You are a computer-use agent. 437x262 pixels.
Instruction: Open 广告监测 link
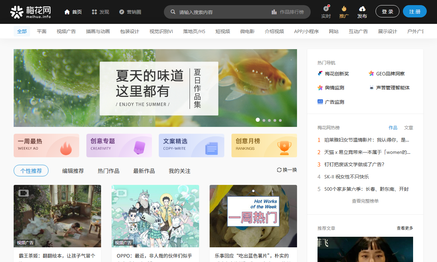pos(331,102)
